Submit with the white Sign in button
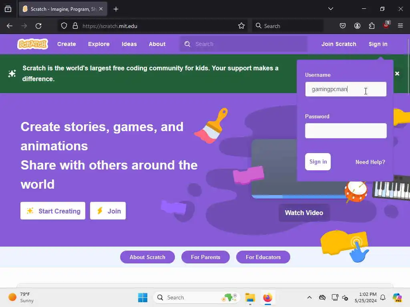410x307 pixels. 318,161
